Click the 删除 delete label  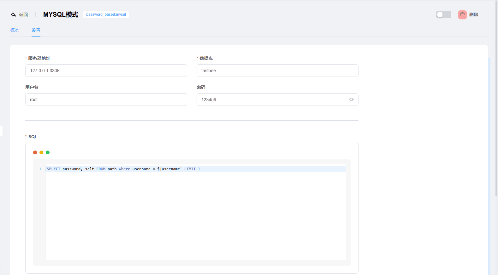pos(474,14)
